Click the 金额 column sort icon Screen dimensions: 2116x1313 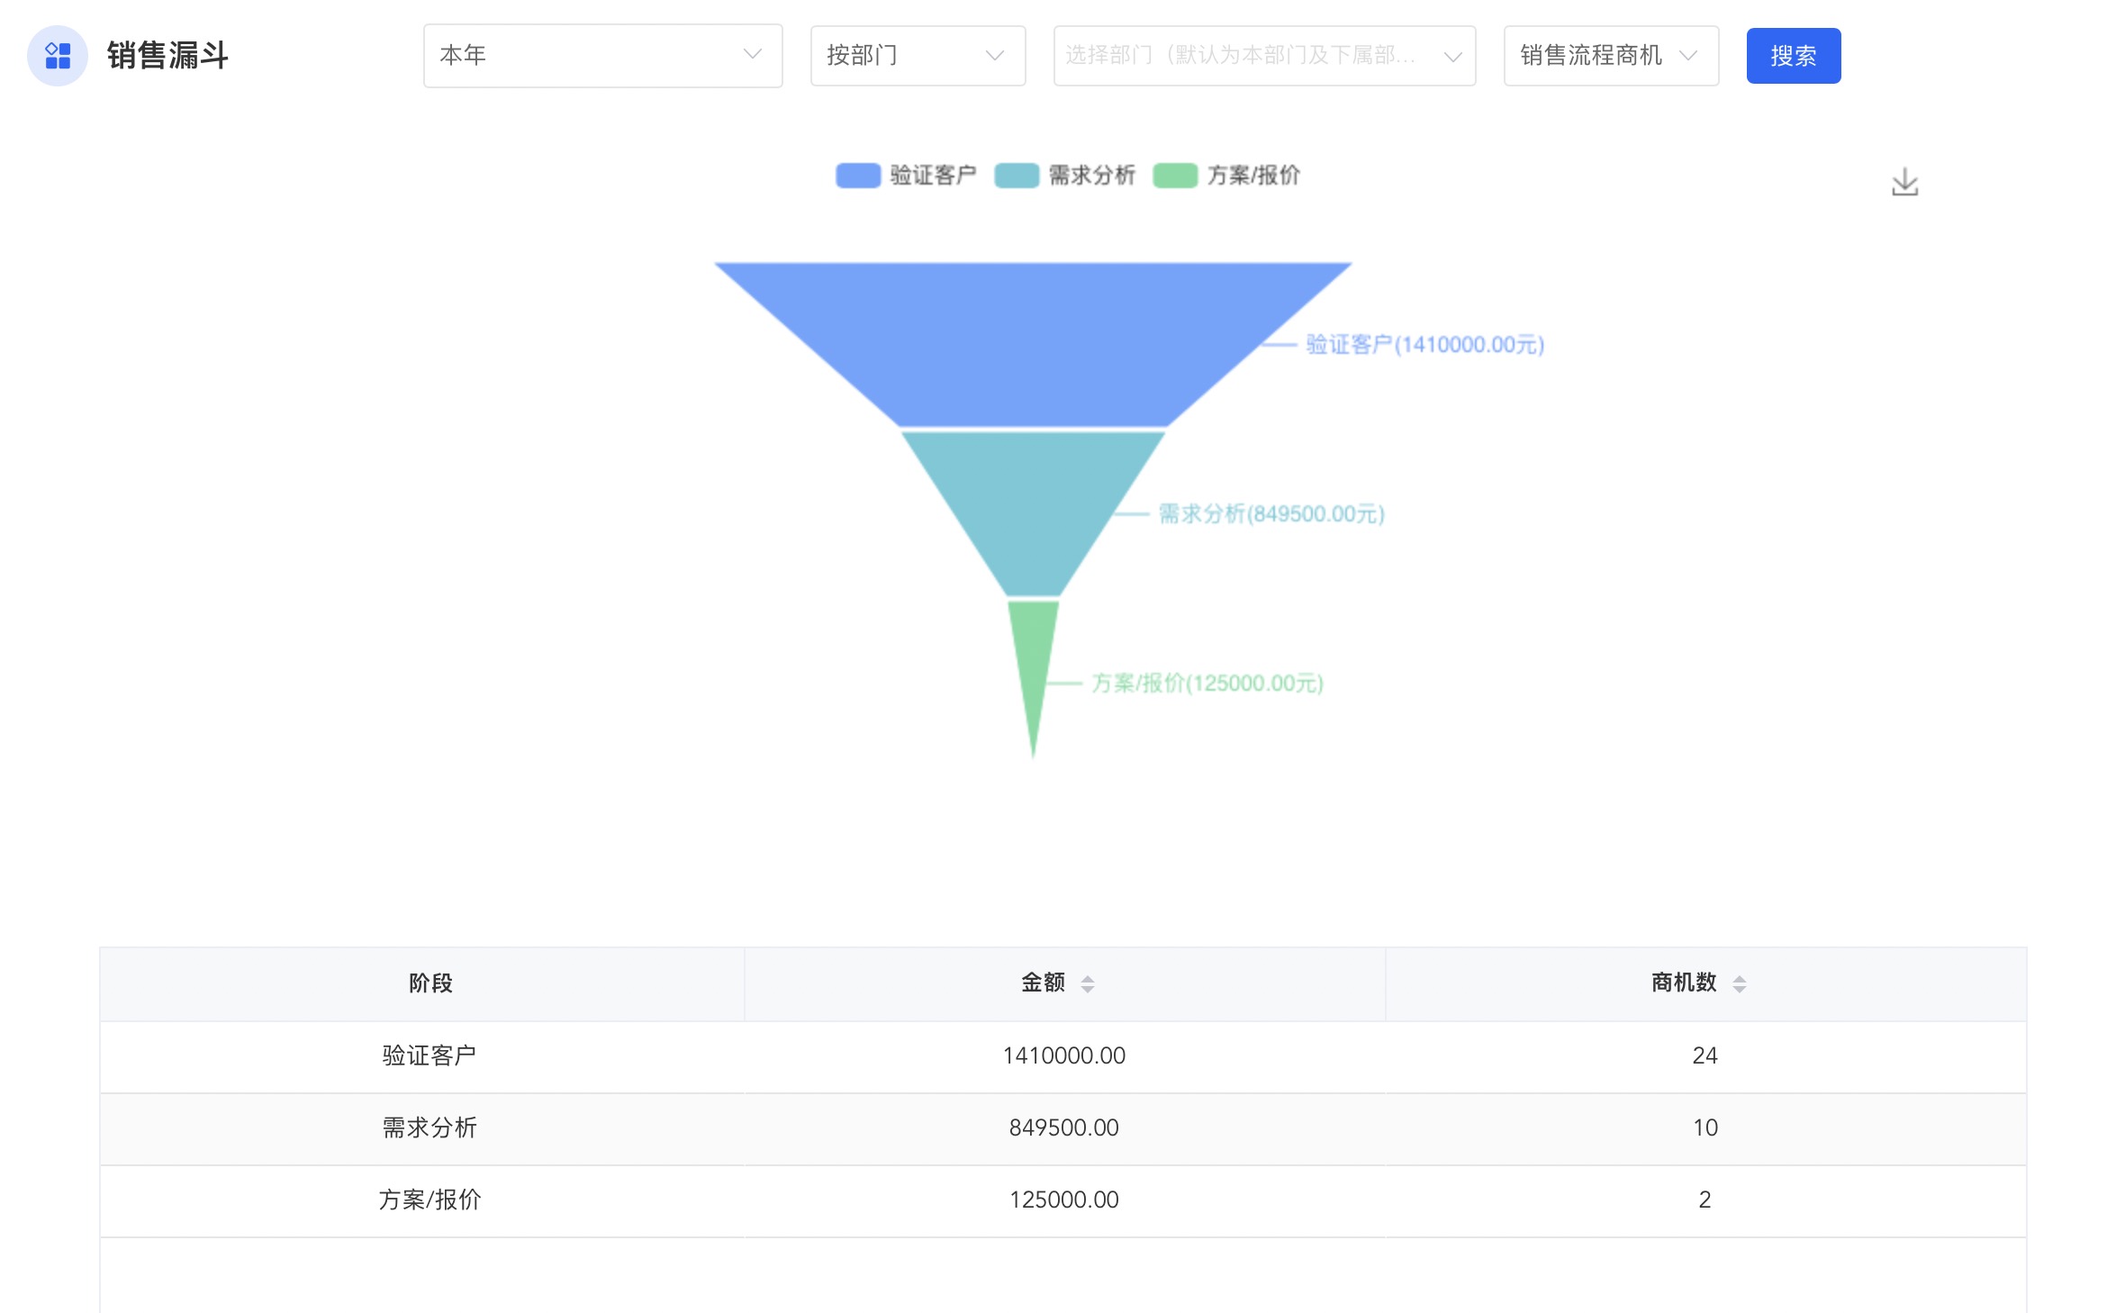coord(1089,983)
